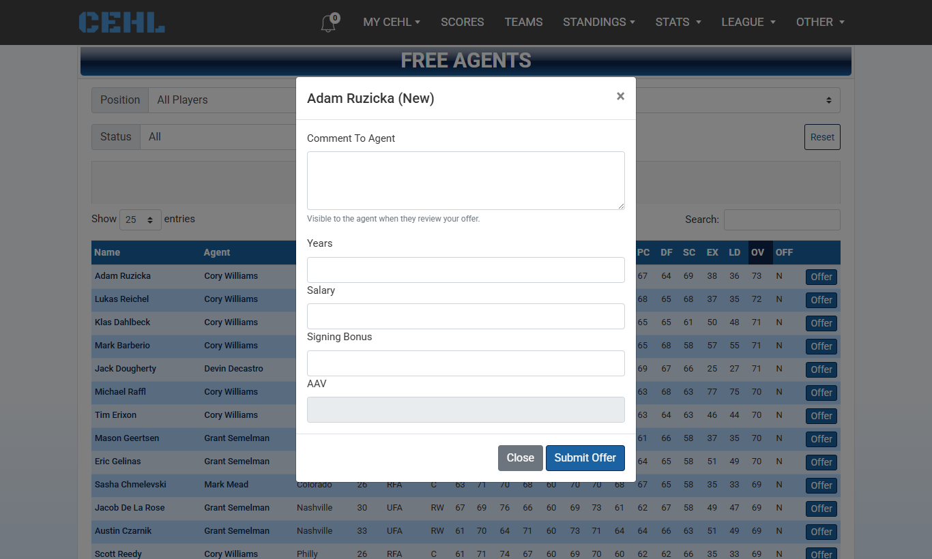Select player name Jacob De La Rose

(x=130, y=508)
